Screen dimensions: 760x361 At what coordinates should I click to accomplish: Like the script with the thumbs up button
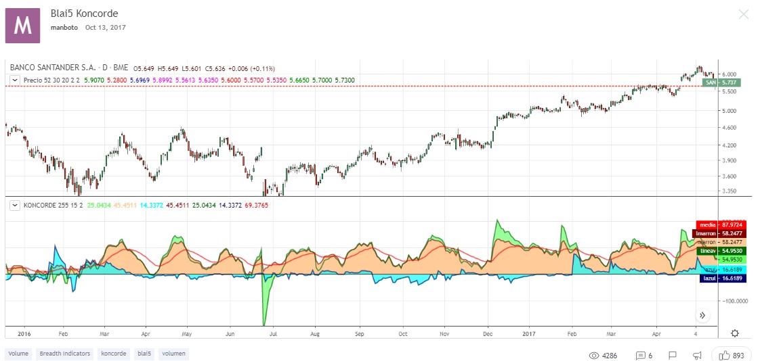coord(733,356)
